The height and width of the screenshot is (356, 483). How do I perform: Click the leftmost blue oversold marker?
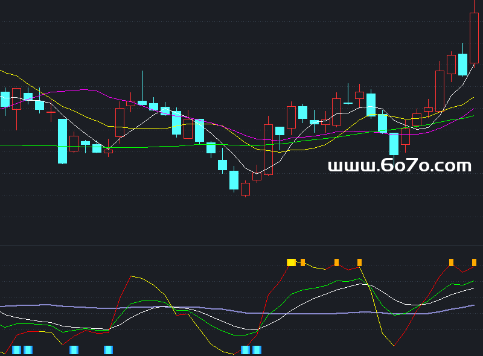pos(16,350)
